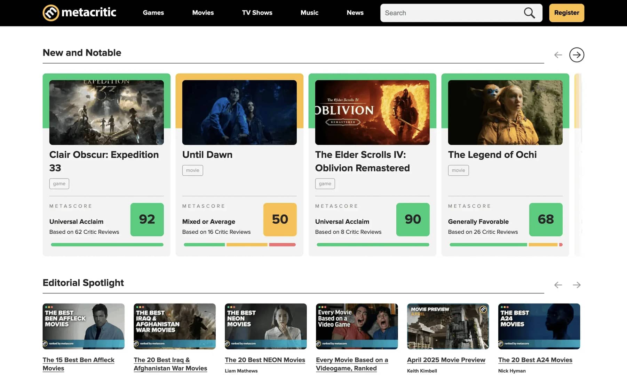This screenshot has width=627, height=375.
Task: Click the 68 Metascore badge
Action: pos(546,219)
